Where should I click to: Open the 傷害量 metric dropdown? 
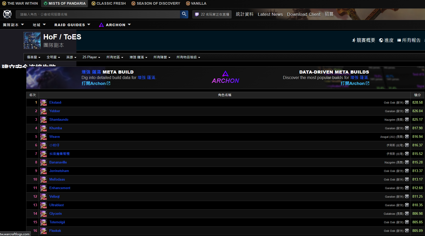coord(34,57)
